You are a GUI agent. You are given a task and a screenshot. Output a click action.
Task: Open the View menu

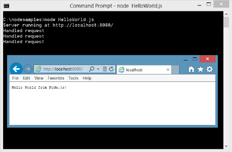point(39,78)
